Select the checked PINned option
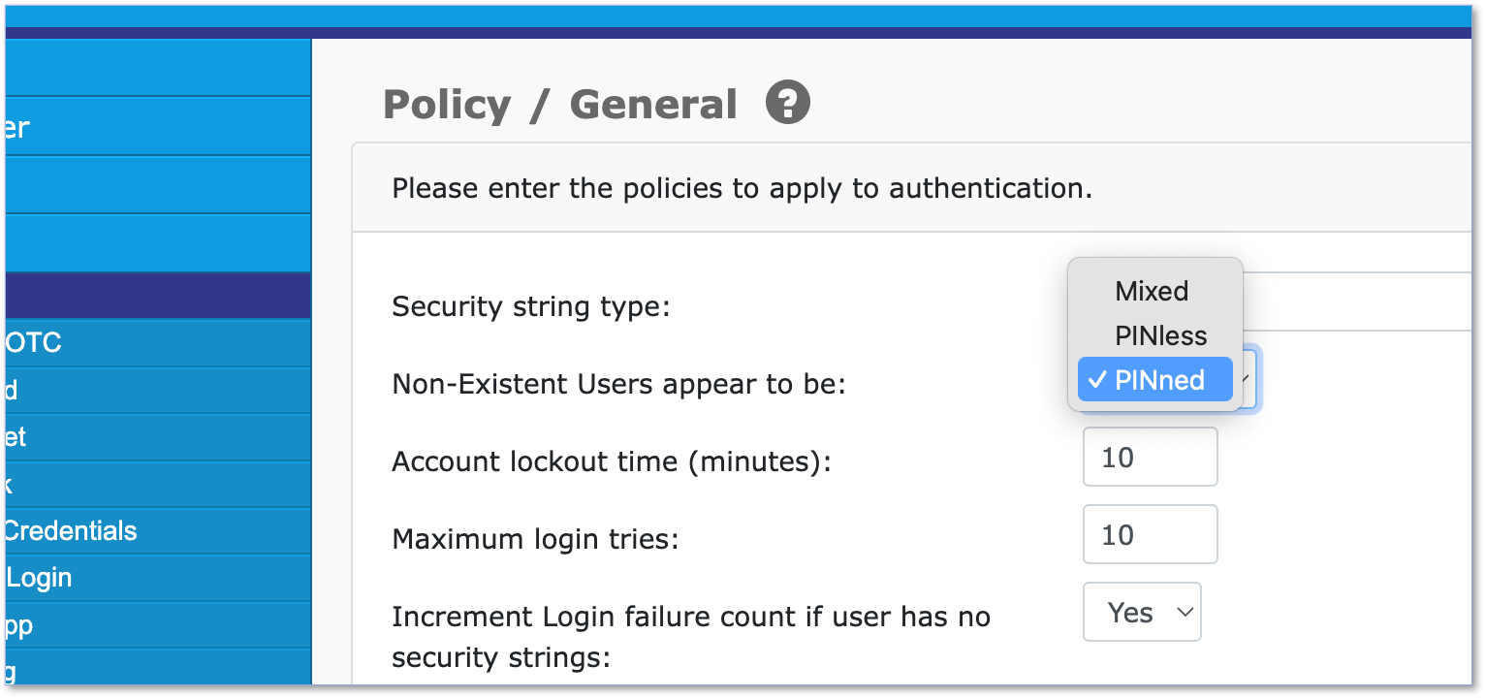 coord(1154,380)
